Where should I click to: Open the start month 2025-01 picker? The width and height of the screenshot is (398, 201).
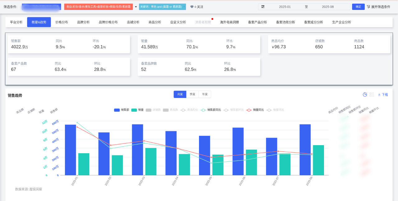tap(285, 7)
